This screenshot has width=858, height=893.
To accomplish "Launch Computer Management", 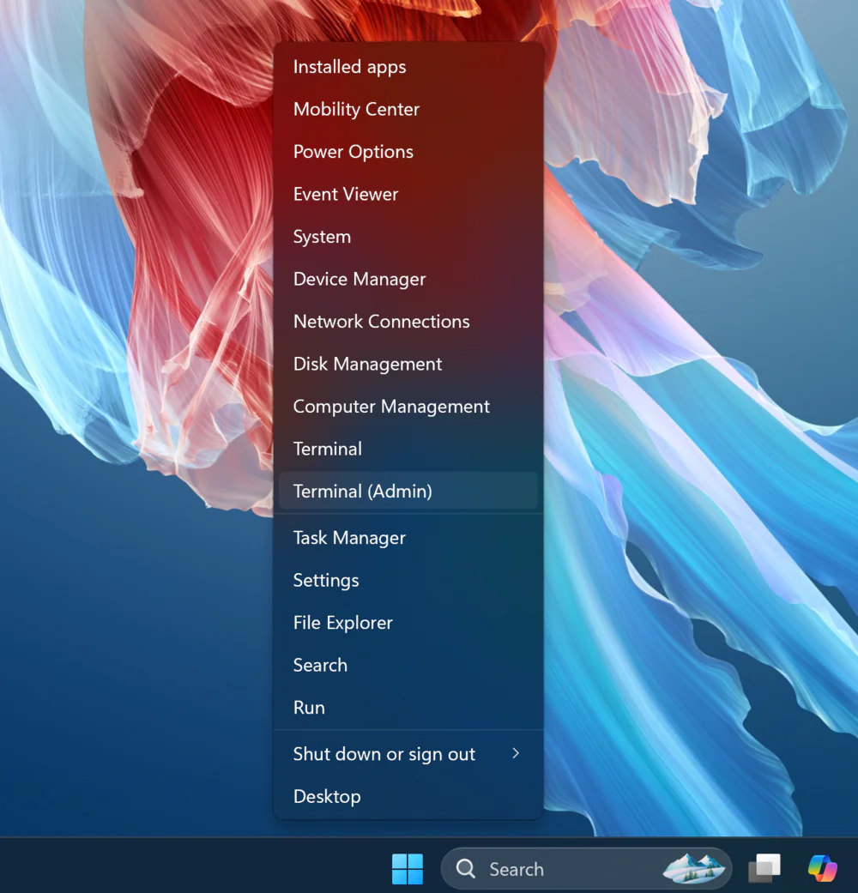I will pyautogui.click(x=408, y=407).
